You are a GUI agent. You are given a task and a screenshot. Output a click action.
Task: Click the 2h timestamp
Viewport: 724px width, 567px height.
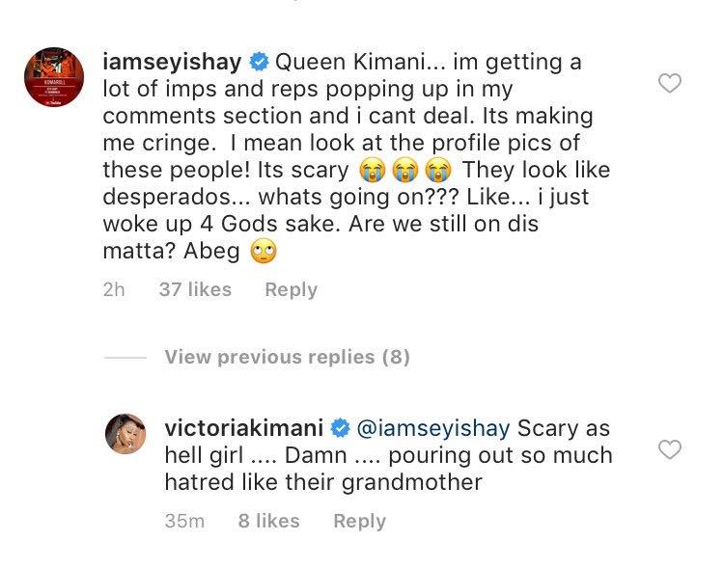pyautogui.click(x=114, y=289)
